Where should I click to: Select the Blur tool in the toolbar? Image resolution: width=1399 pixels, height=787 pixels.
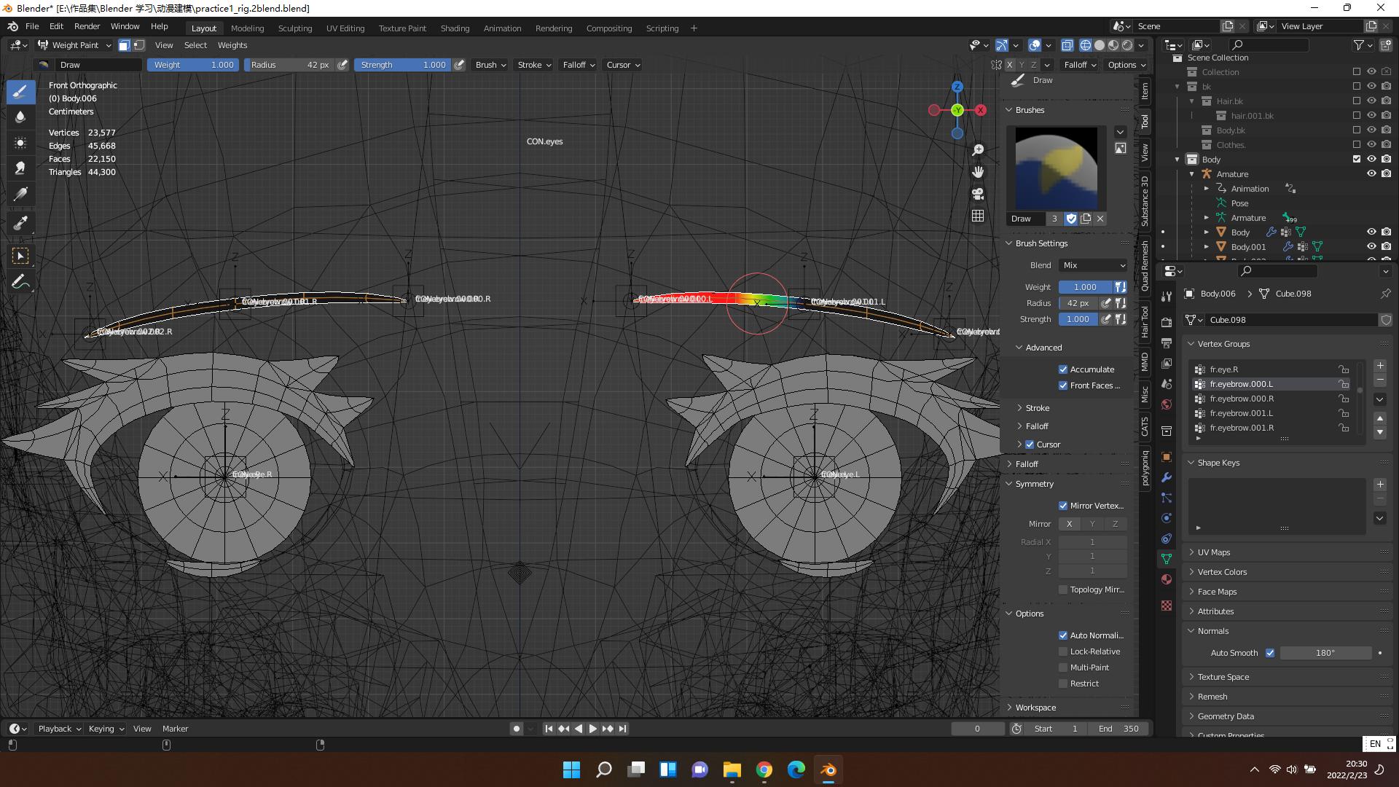tap(20, 117)
